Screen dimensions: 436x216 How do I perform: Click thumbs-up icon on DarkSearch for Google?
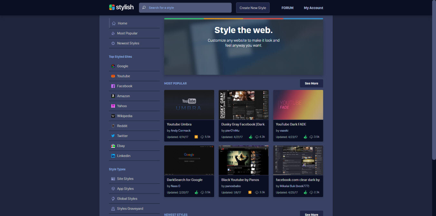click(x=196, y=192)
